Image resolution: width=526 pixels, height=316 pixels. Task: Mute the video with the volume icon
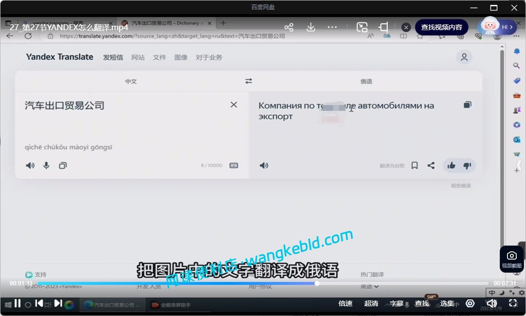tap(491, 303)
